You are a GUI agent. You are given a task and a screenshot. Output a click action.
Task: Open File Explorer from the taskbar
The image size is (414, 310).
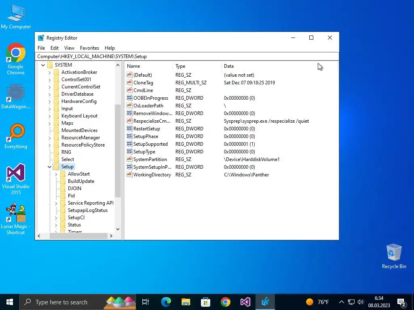click(186, 302)
